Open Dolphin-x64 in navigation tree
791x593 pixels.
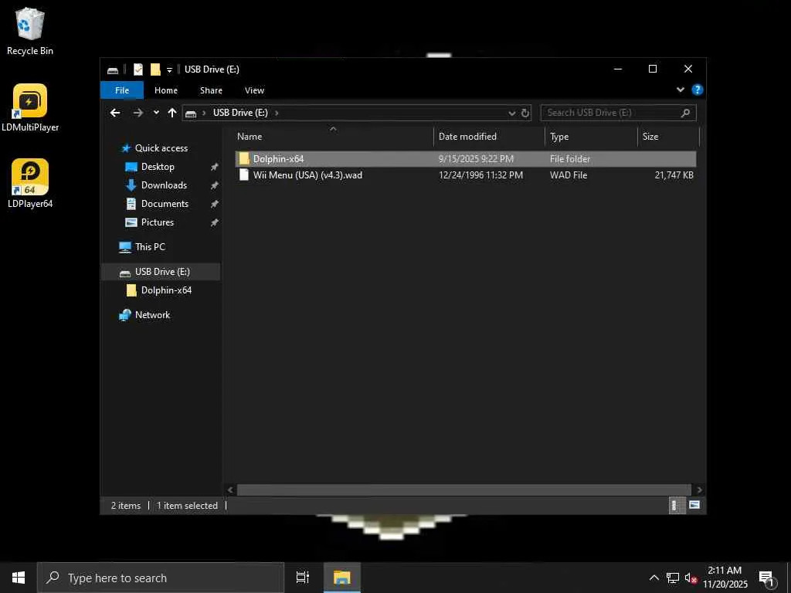(x=166, y=290)
